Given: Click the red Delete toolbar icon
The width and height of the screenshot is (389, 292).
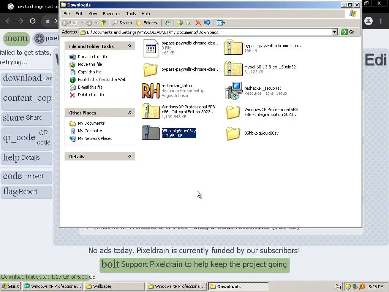Looking at the screenshot, I should coord(198,23).
